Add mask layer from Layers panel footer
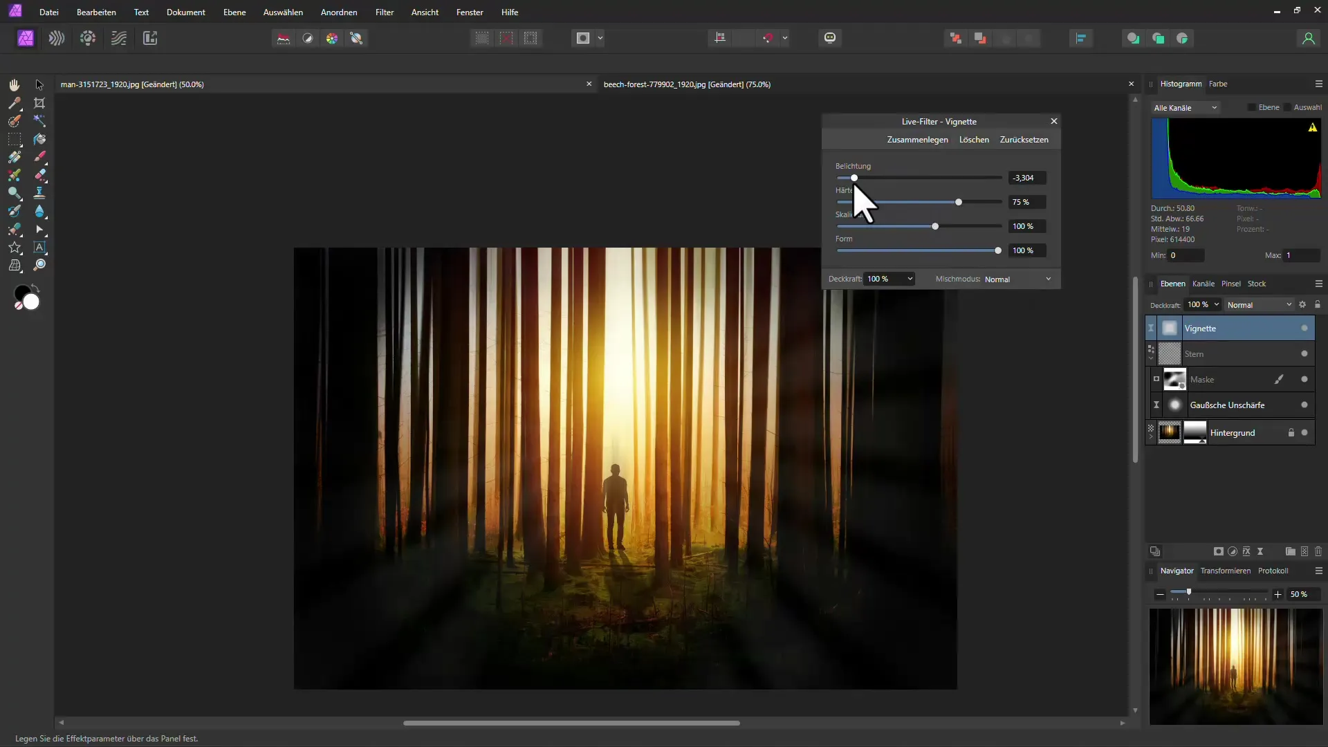This screenshot has height=747, width=1328. (x=1219, y=551)
